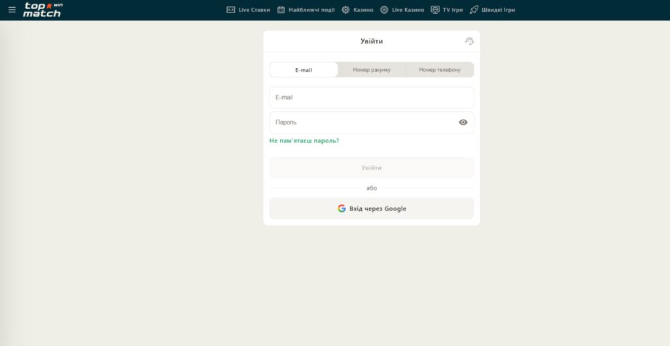The width and height of the screenshot is (670, 346).
Task: Click the Швидкі Ігри rocket icon
Action: [x=474, y=10]
